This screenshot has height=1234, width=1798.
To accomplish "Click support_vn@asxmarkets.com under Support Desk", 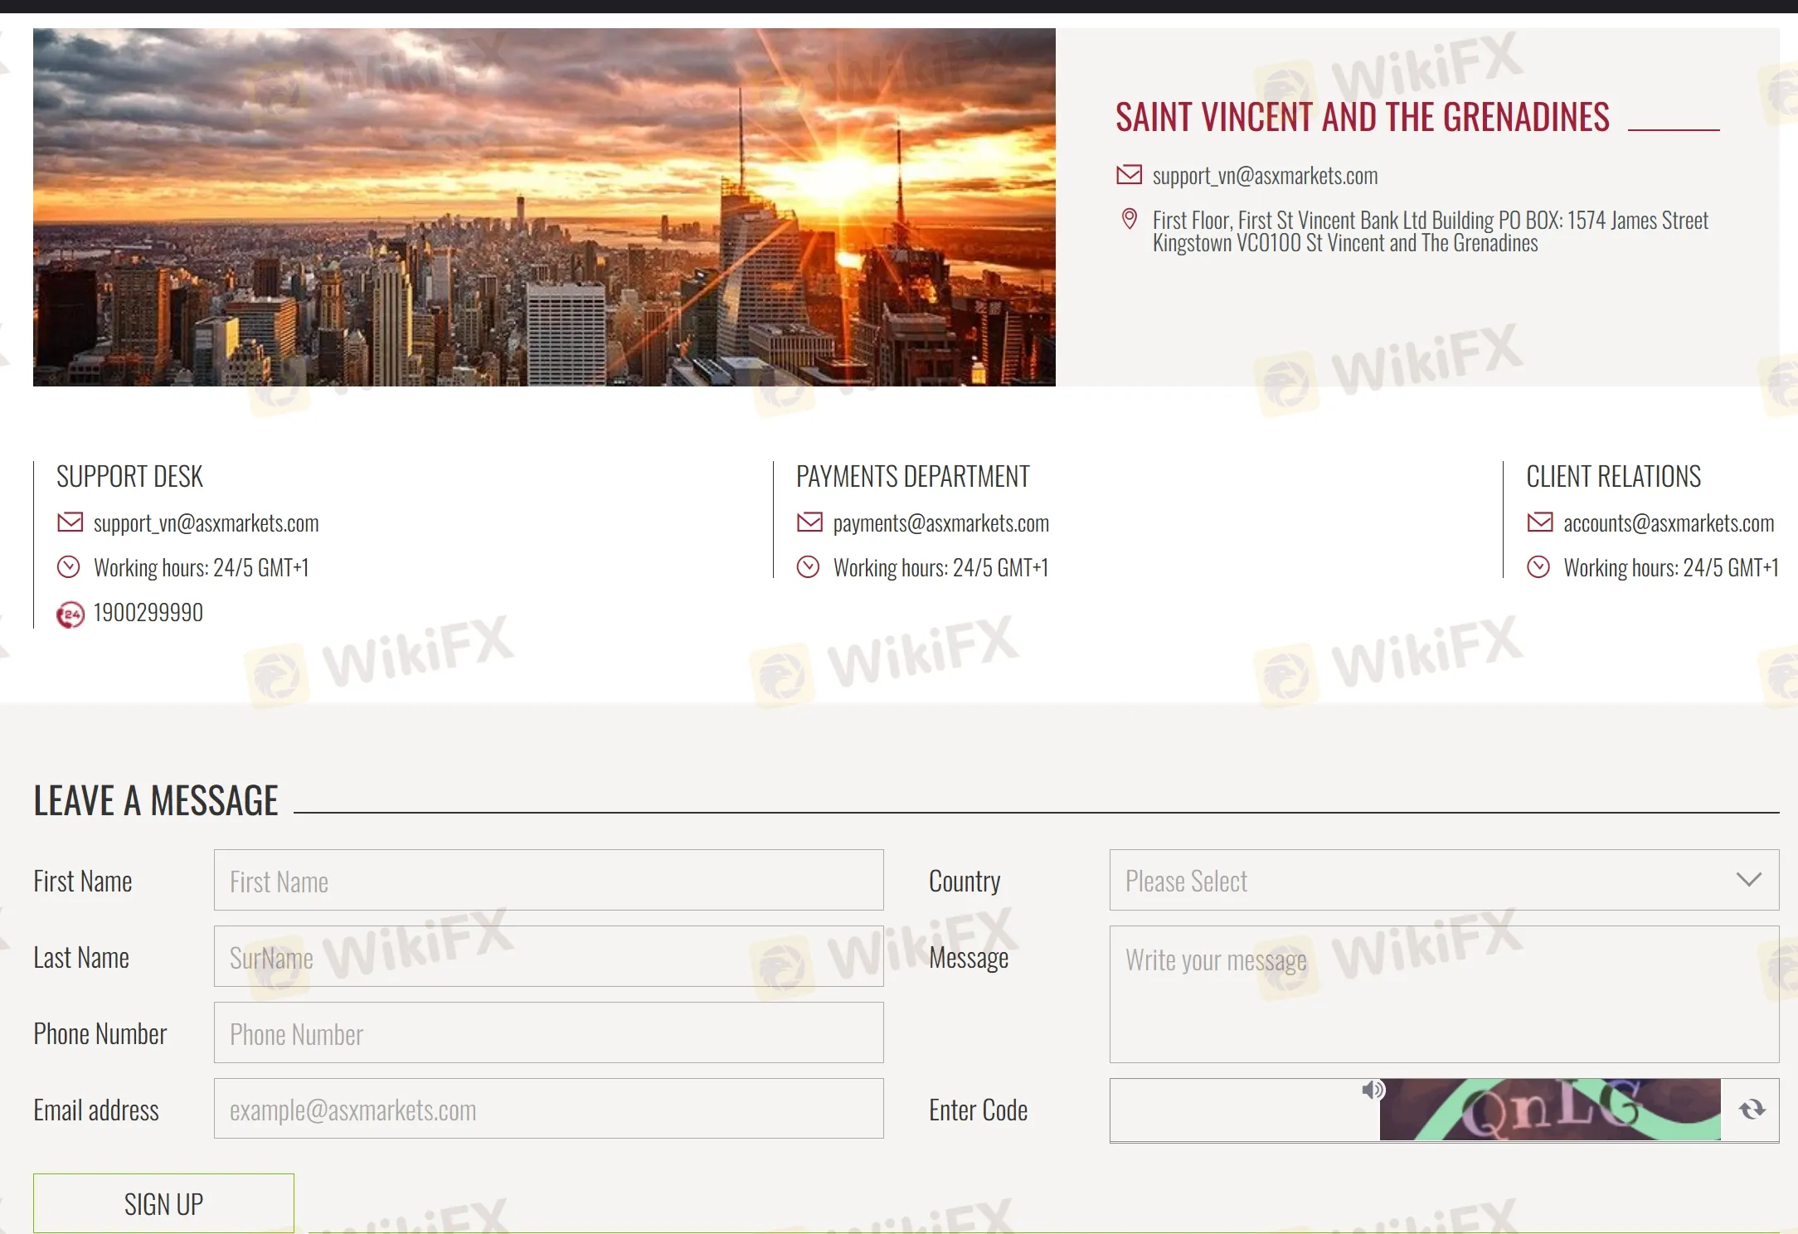I will (206, 523).
